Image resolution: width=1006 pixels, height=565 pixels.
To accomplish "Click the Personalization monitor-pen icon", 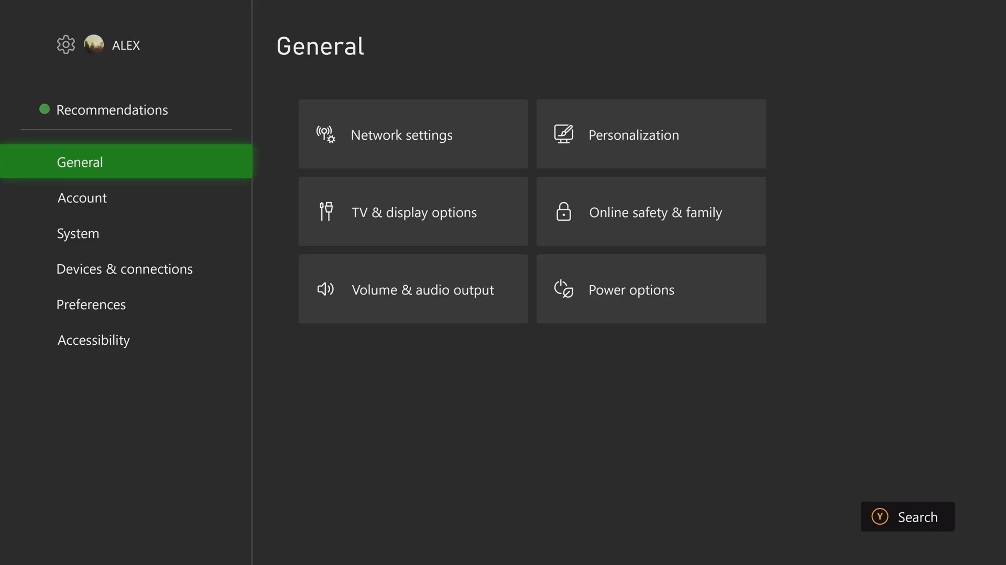I will pyautogui.click(x=564, y=134).
